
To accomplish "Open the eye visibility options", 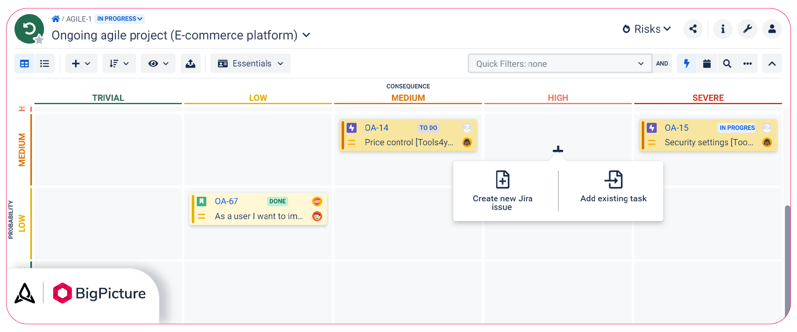I will [158, 63].
